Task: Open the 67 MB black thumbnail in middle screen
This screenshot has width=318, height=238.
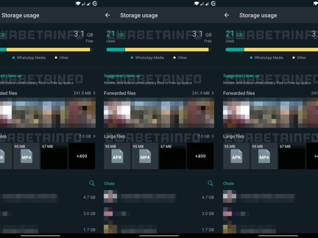Action: point(173,156)
